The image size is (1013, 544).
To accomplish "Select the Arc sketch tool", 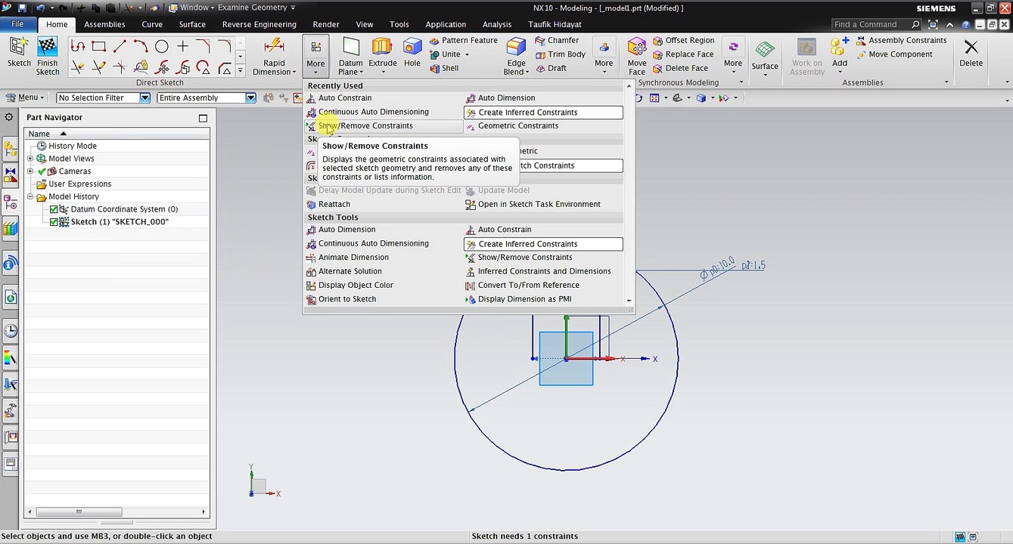I will (141, 47).
